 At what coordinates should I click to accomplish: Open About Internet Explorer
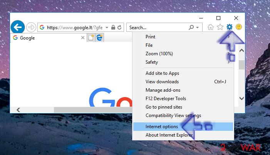click(x=183, y=135)
